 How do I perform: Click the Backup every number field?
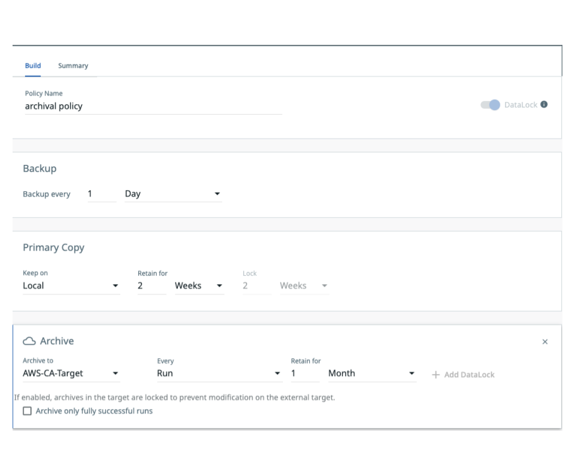coord(100,194)
